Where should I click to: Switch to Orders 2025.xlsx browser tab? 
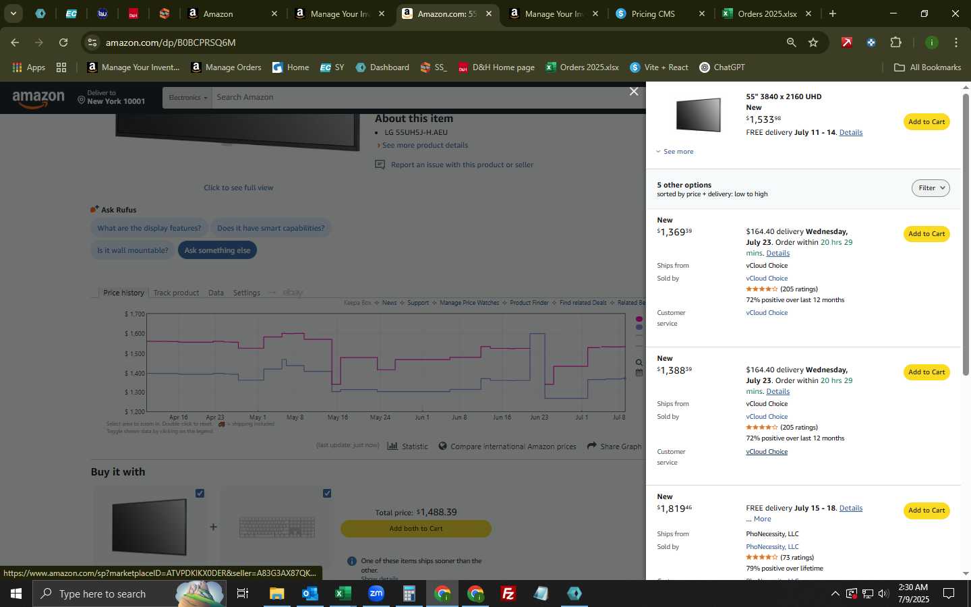tap(767, 13)
